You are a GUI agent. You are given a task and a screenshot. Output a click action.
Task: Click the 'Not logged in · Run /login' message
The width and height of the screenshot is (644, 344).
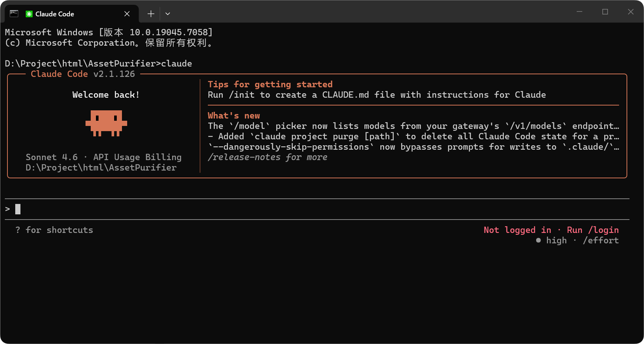[x=551, y=230]
